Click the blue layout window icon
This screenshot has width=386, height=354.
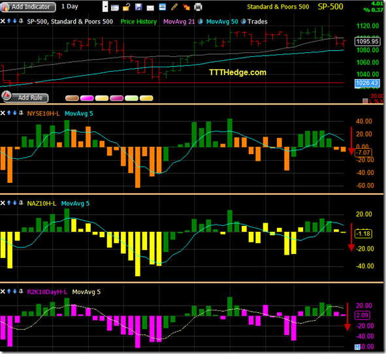point(163,7)
